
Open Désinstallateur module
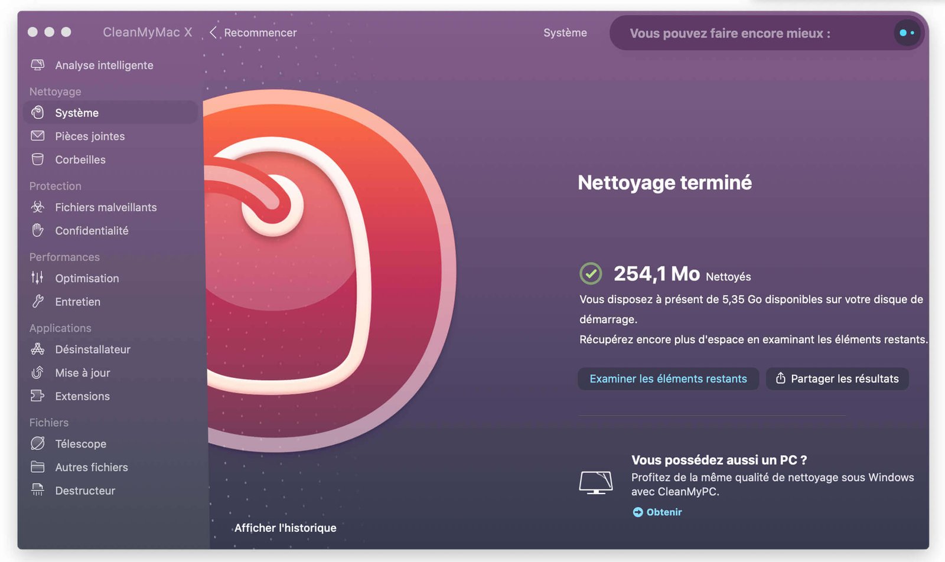point(110,349)
